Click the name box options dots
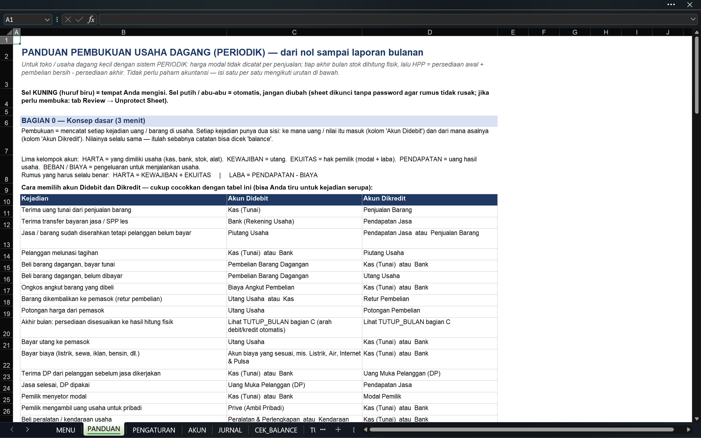This screenshot has height=438, width=701. point(57,19)
